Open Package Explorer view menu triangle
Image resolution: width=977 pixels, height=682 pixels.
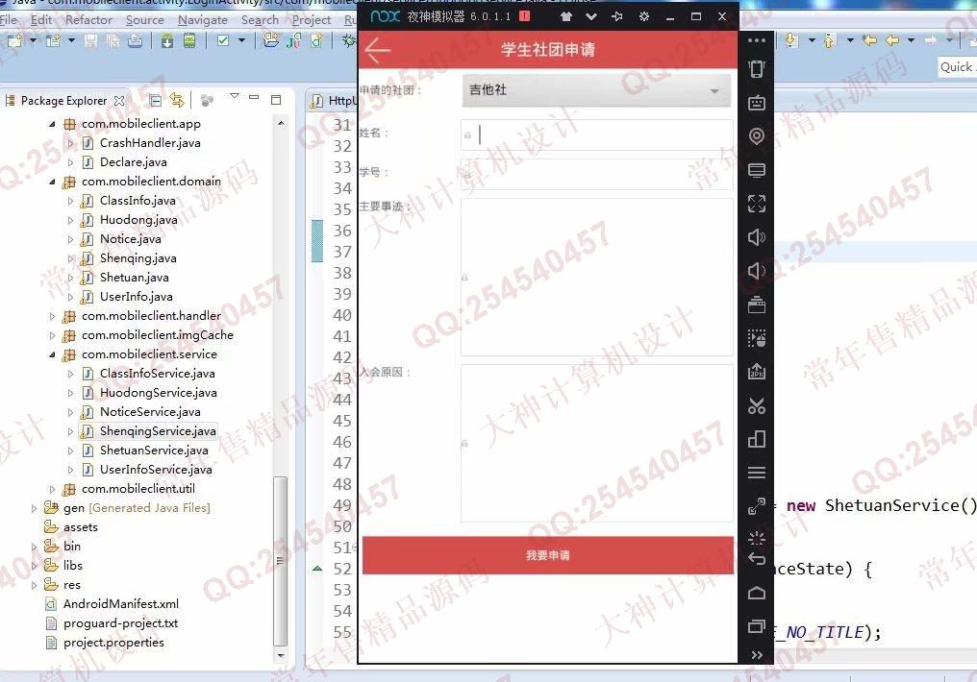tap(235, 96)
